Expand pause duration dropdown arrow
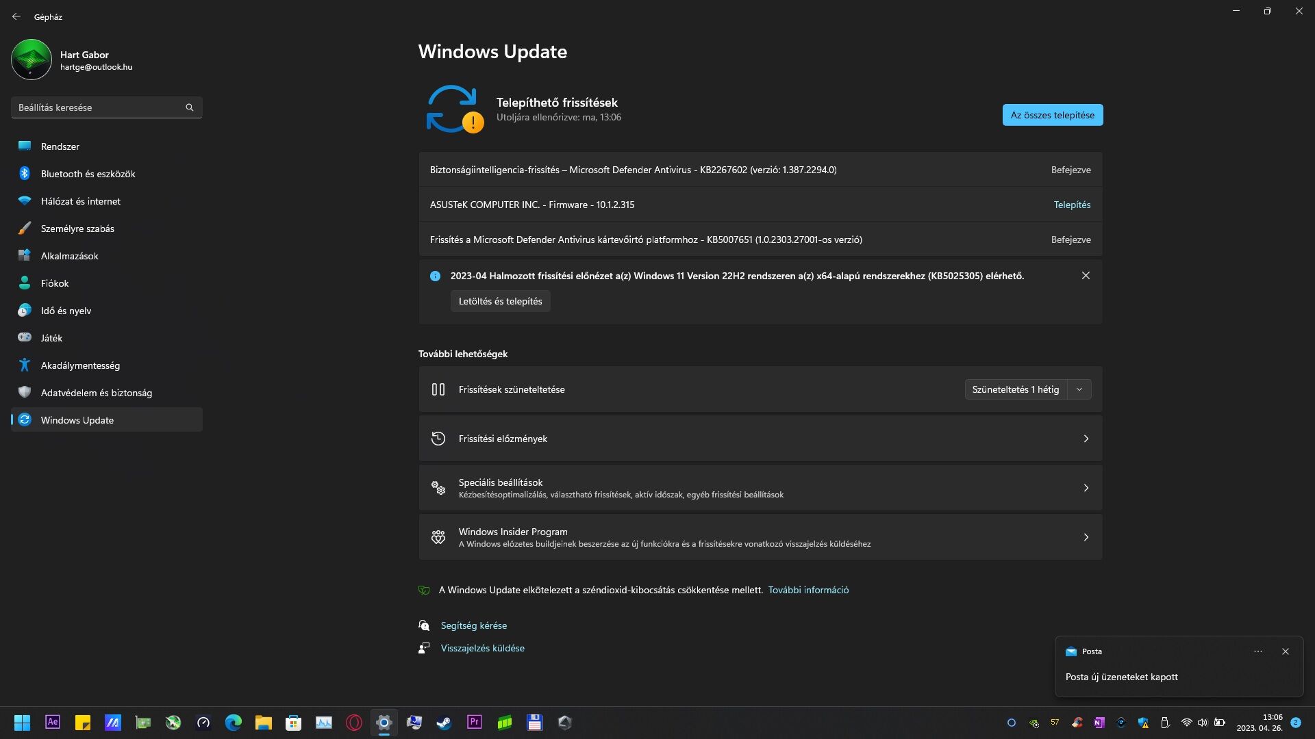 pos(1079,389)
